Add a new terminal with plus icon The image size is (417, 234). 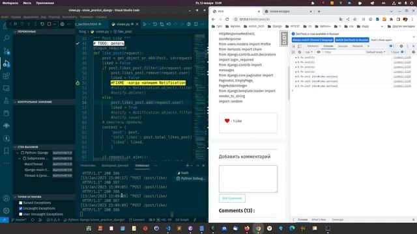pos(188,165)
